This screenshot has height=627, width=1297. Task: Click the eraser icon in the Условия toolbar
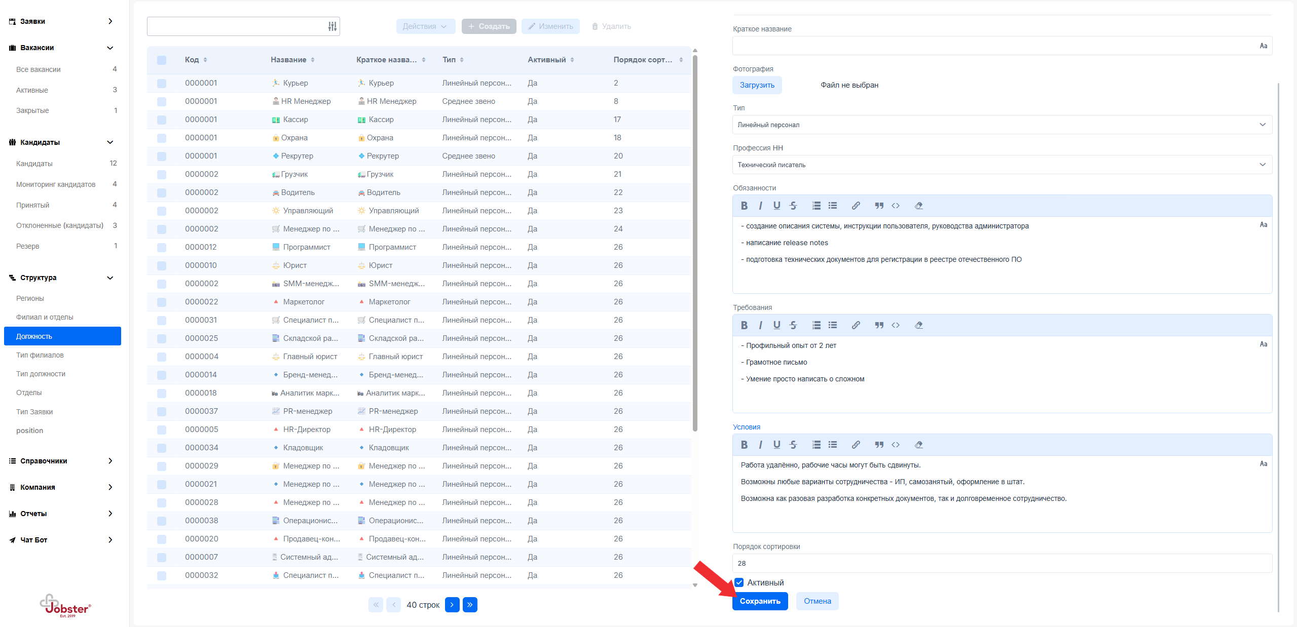pos(918,445)
